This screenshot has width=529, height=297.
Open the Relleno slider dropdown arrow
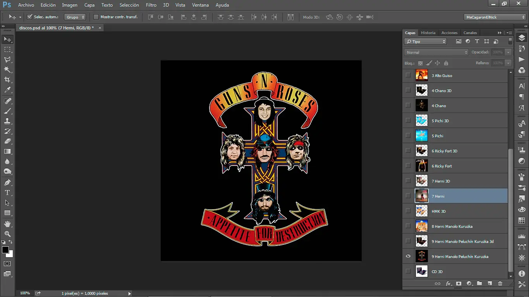tap(508, 63)
